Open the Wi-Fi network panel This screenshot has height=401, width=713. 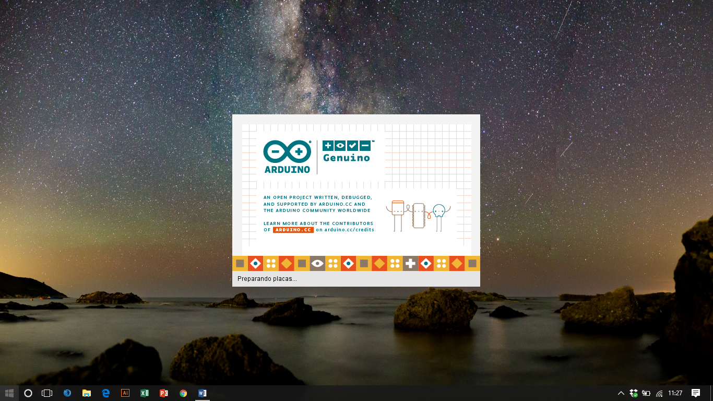pyautogui.click(x=659, y=393)
